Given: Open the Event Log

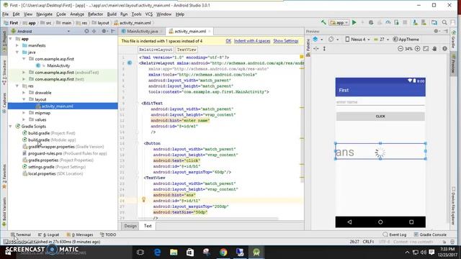Looking at the screenshot, I should 395,235.
